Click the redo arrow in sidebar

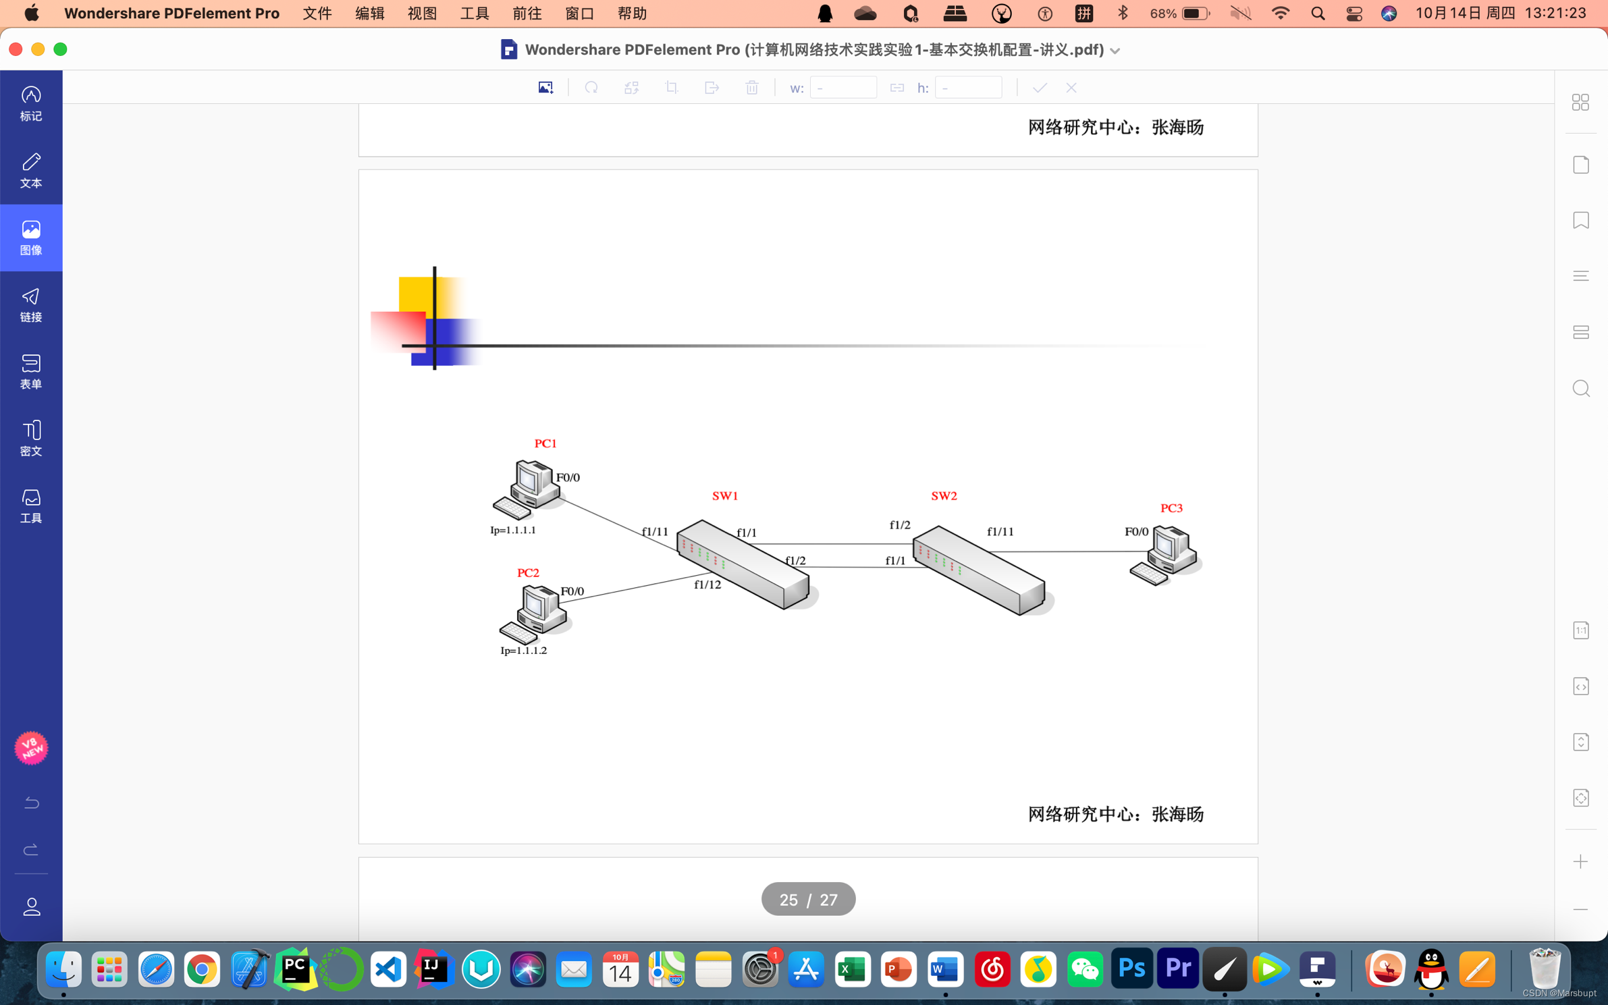point(32,849)
